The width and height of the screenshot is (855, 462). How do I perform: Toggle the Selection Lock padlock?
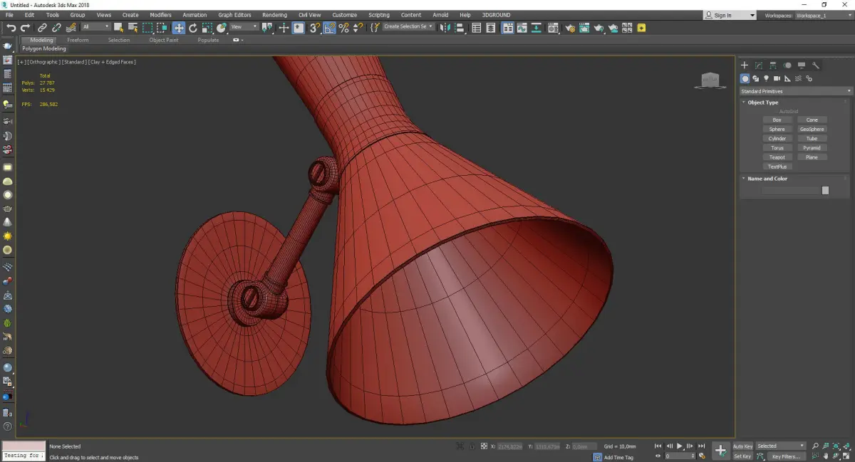click(471, 446)
